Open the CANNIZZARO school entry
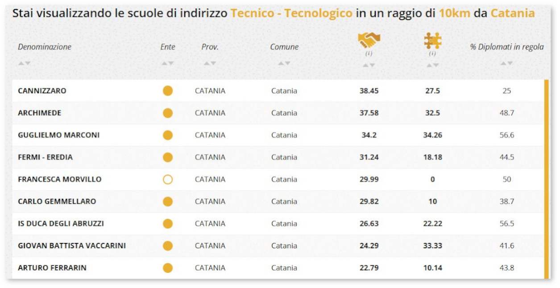 (x=42, y=91)
